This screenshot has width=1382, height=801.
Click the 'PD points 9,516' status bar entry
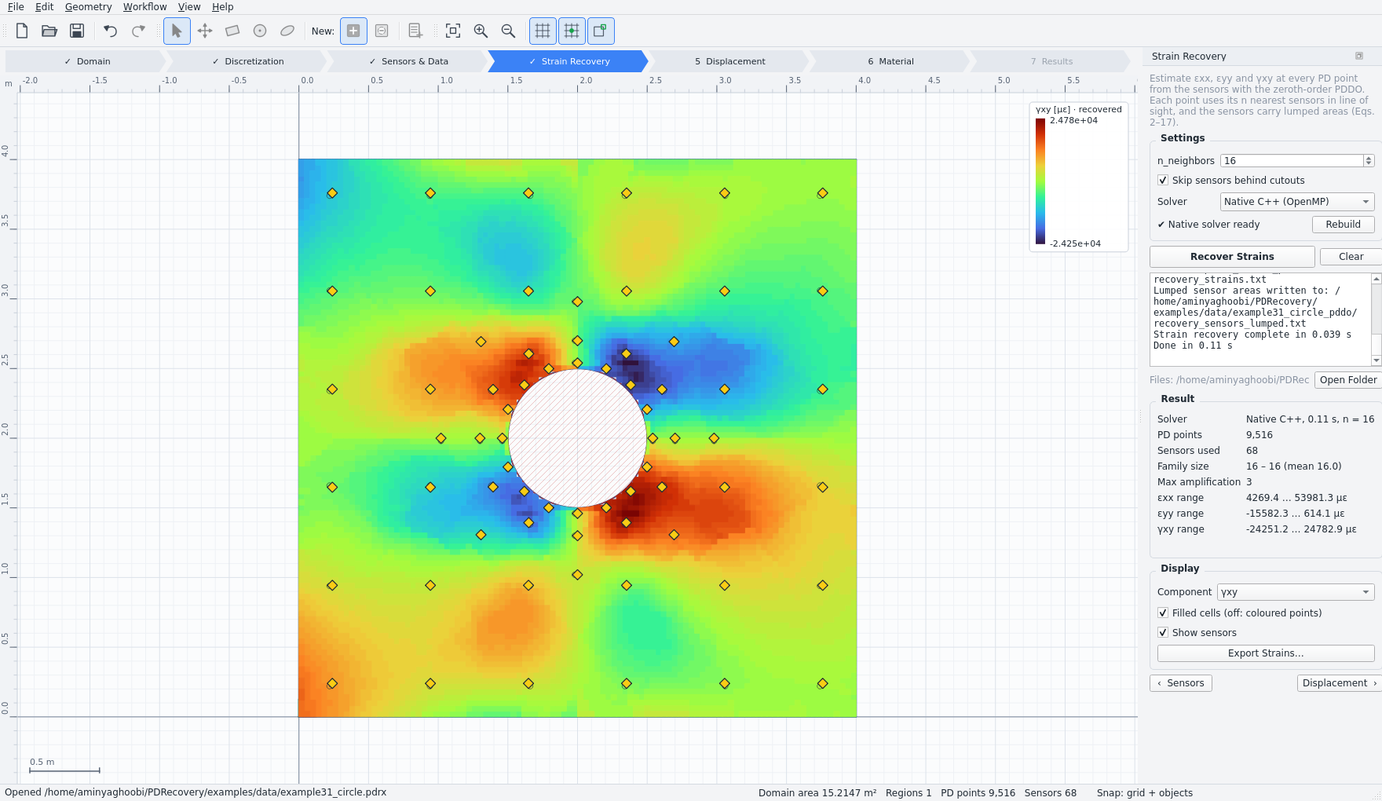click(978, 792)
